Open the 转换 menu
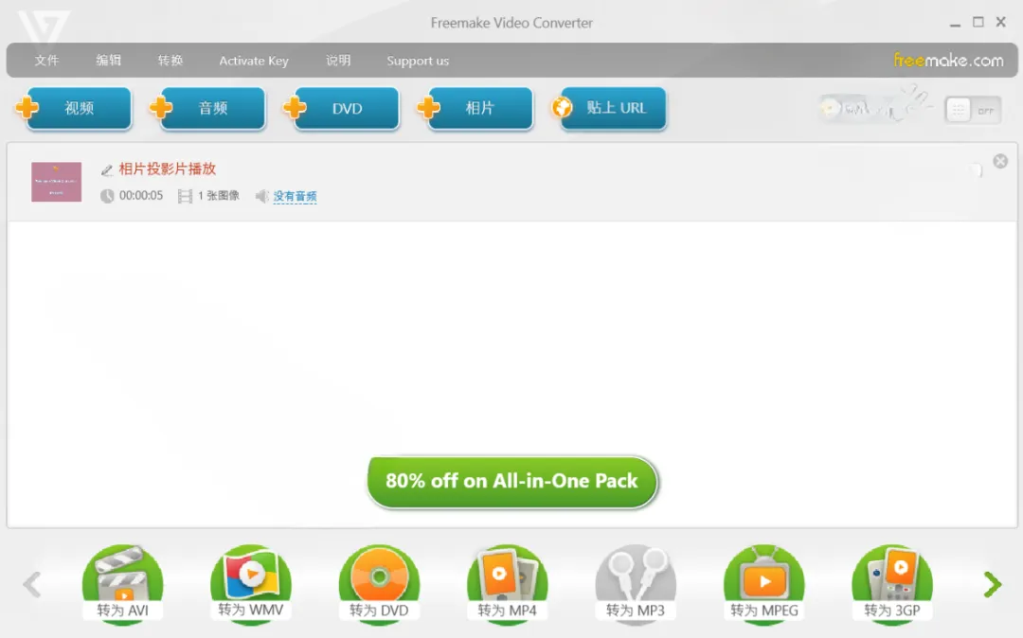Screen dimensions: 1023x638 (x=170, y=61)
